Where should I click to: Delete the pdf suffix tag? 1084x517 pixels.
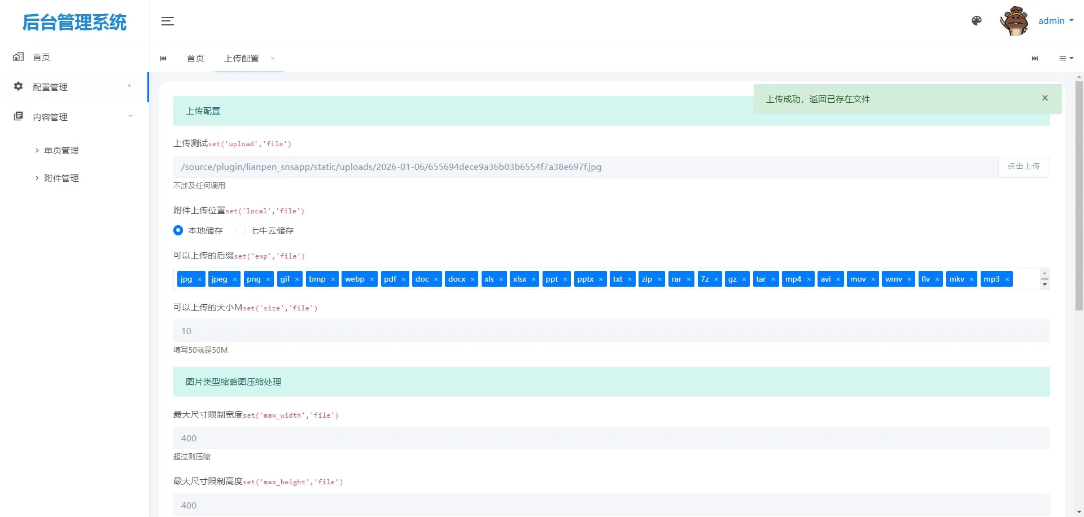[403, 279]
